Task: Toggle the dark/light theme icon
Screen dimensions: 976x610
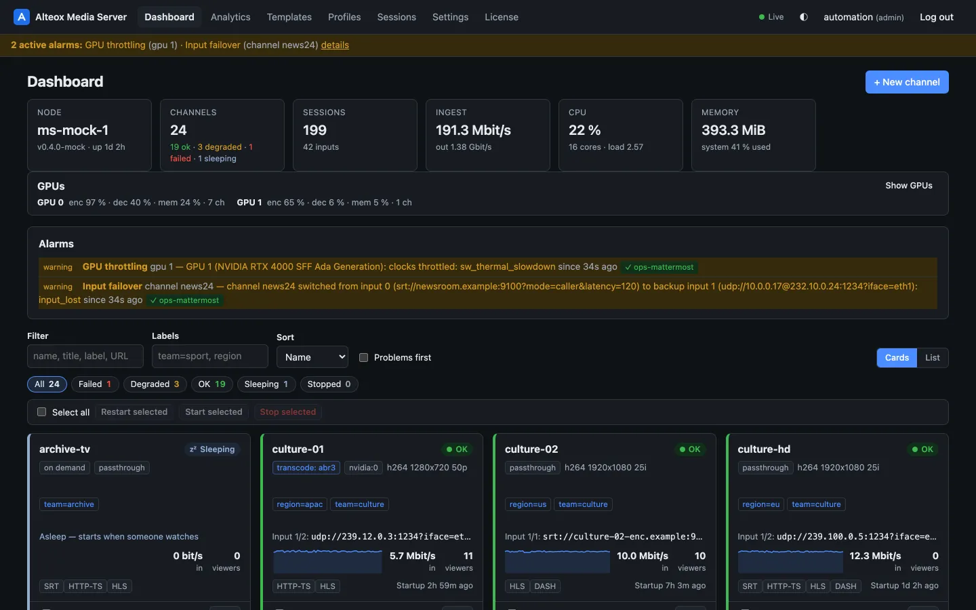Action: 804,17
